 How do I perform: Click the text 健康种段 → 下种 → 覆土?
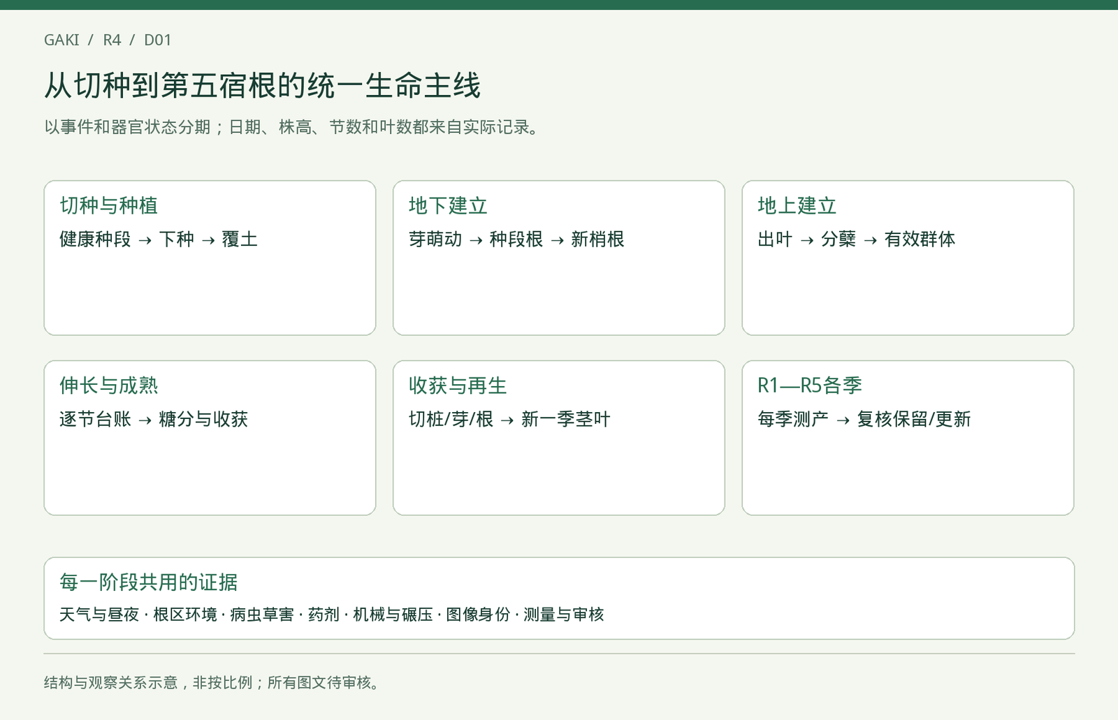[159, 240]
